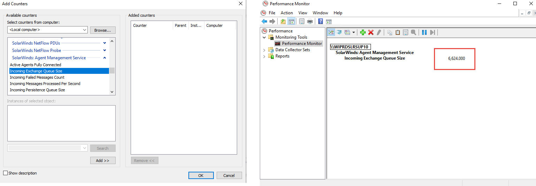Open the View menu
The width and height of the screenshot is (536, 186).
303,13
